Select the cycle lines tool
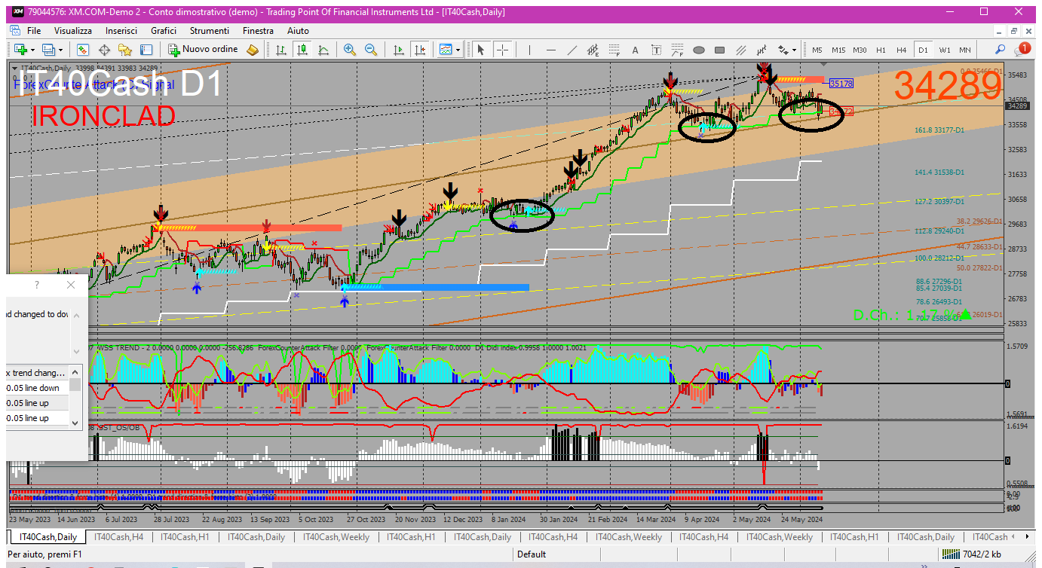This screenshot has width=1042, height=568. click(762, 50)
